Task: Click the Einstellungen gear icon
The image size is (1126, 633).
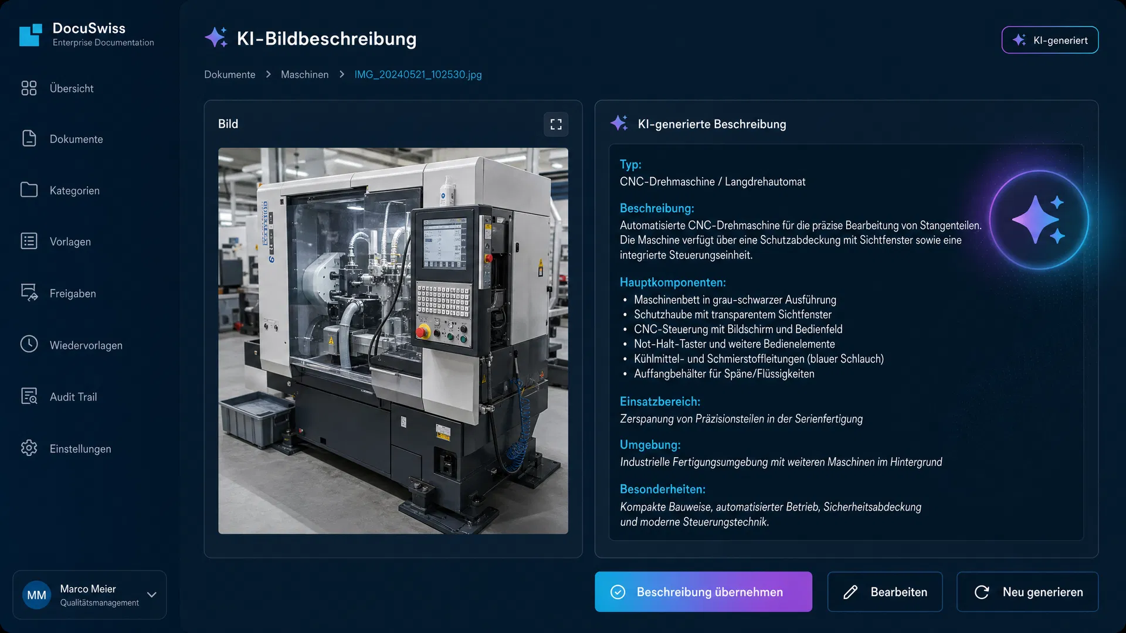Action: click(x=29, y=448)
